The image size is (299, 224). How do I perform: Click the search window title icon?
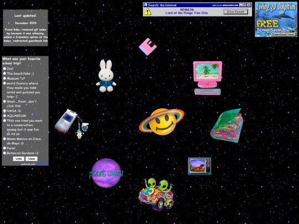click(146, 5)
